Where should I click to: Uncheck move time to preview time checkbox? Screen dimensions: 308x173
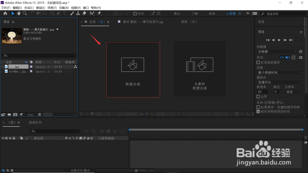click(x=258, y=112)
